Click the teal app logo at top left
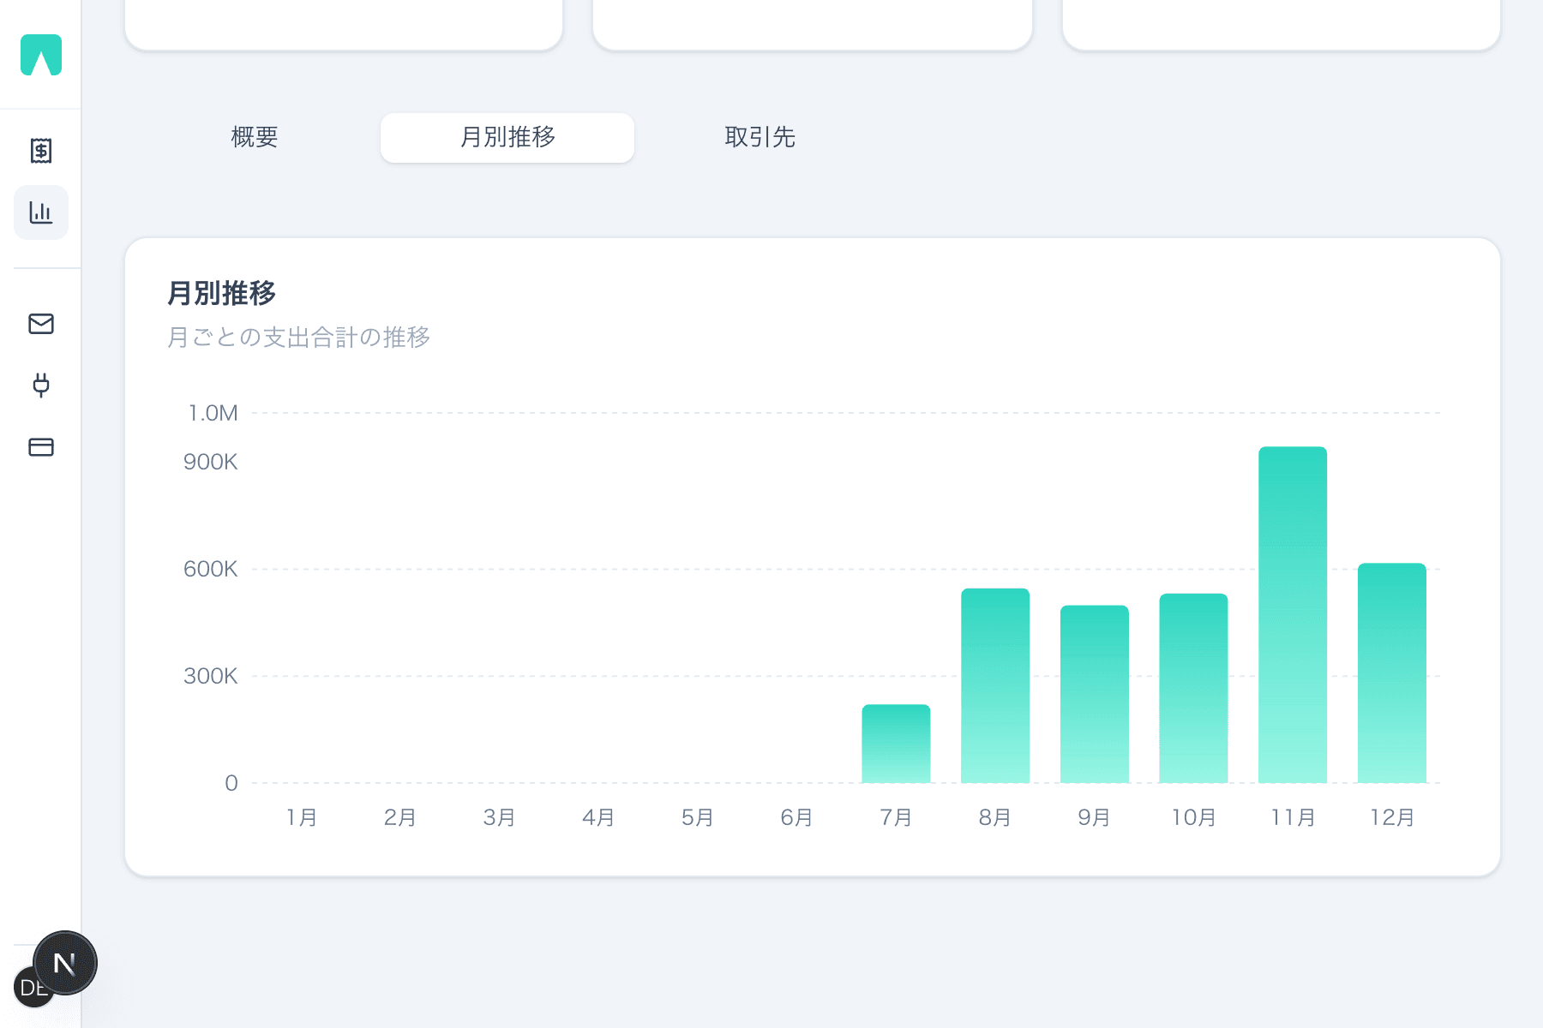The width and height of the screenshot is (1543, 1028). coord(40,56)
